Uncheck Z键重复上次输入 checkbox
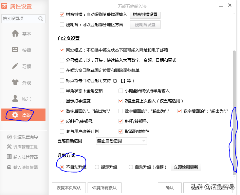Image resolution: width=240 pixels, height=195 pixels. 121,101
